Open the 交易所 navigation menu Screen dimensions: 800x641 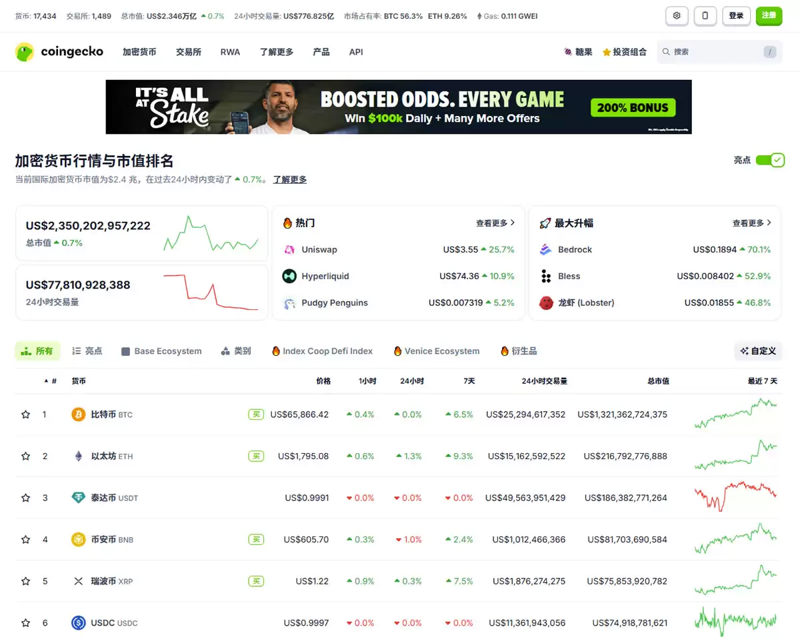(x=189, y=52)
